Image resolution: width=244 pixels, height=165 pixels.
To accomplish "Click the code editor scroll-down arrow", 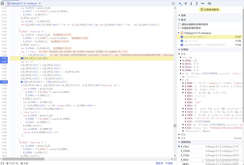I will click(x=175, y=156).
